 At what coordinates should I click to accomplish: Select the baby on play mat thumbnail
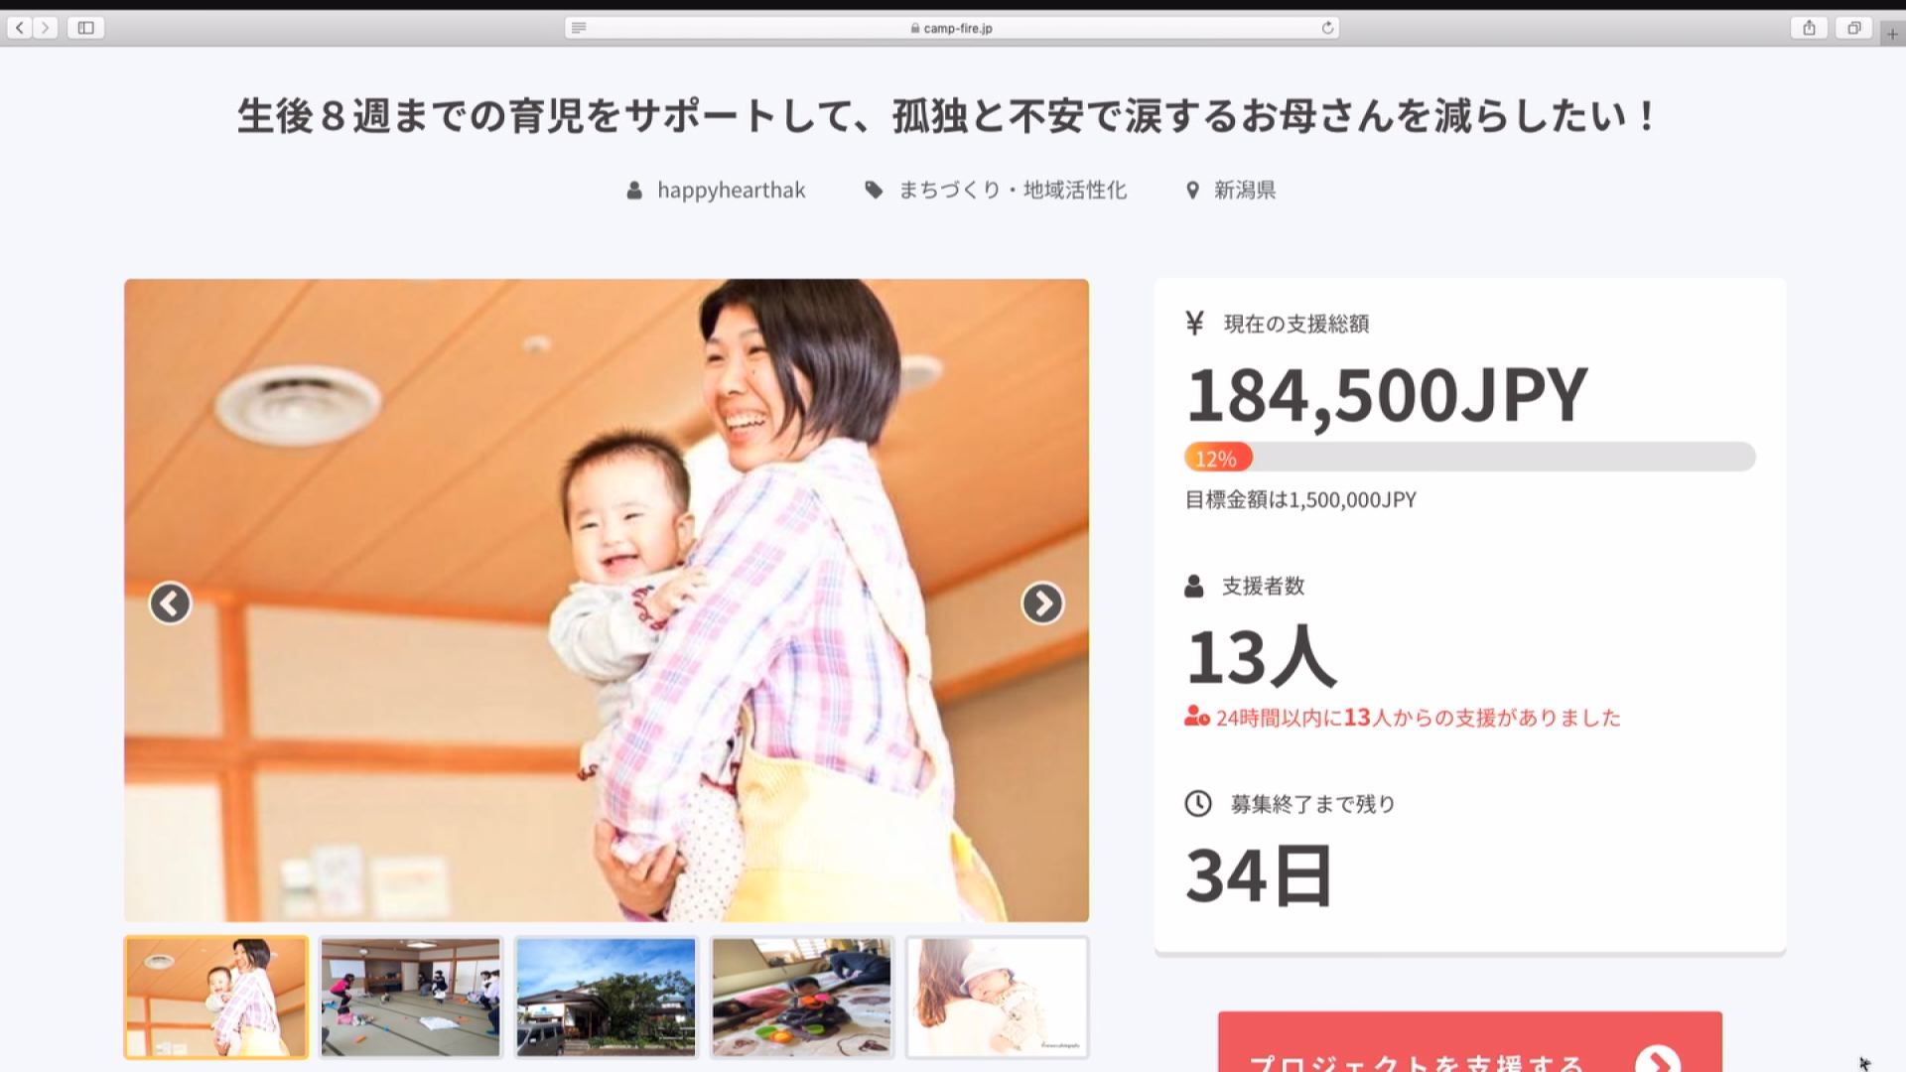click(x=802, y=997)
